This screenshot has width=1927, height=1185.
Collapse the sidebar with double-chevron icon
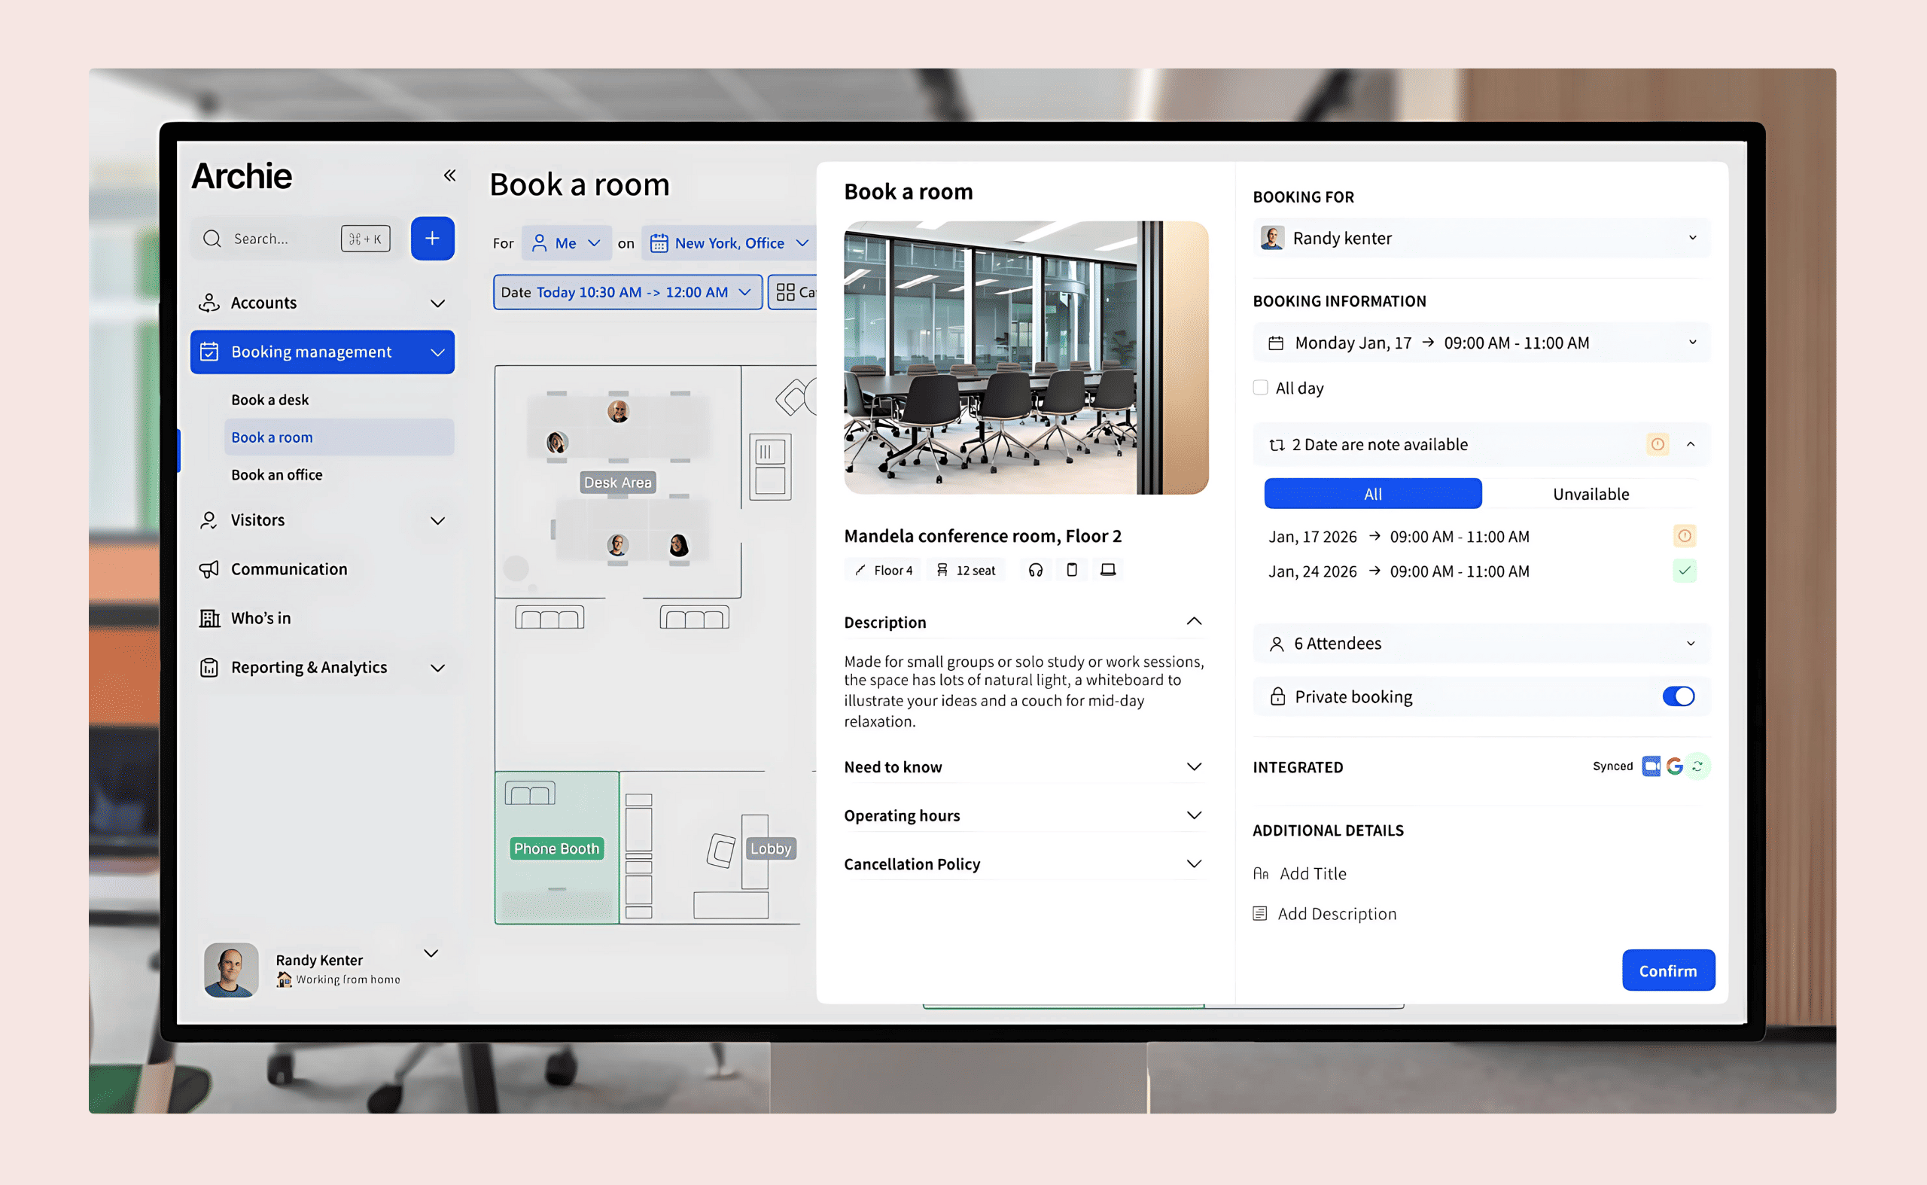pos(449,175)
